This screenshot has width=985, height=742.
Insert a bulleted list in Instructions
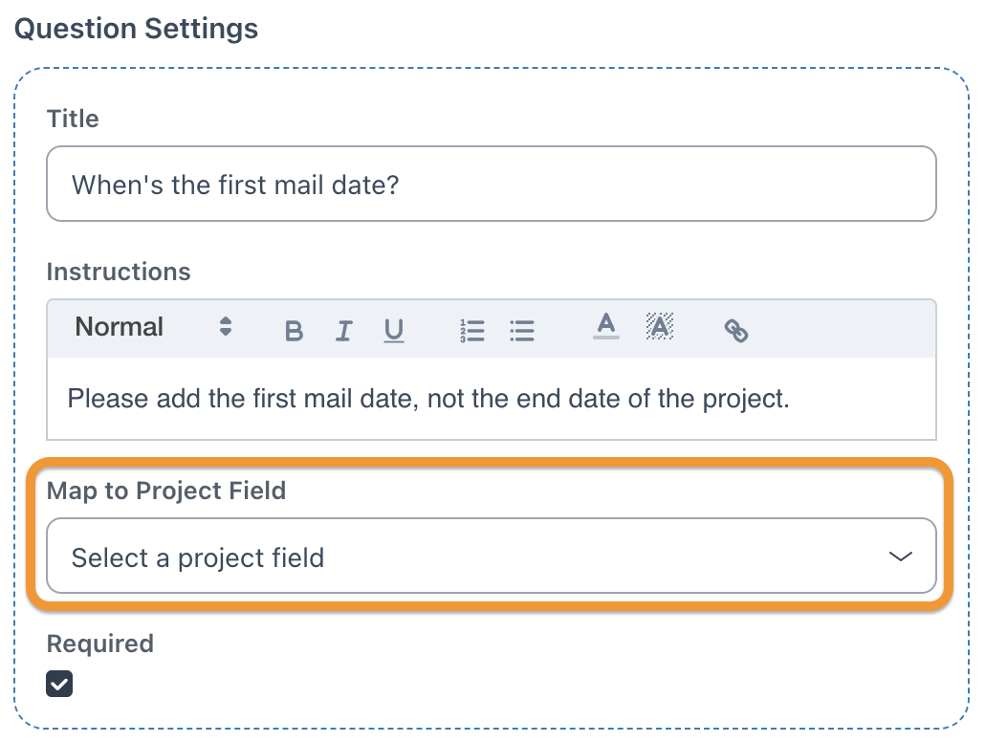(521, 331)
